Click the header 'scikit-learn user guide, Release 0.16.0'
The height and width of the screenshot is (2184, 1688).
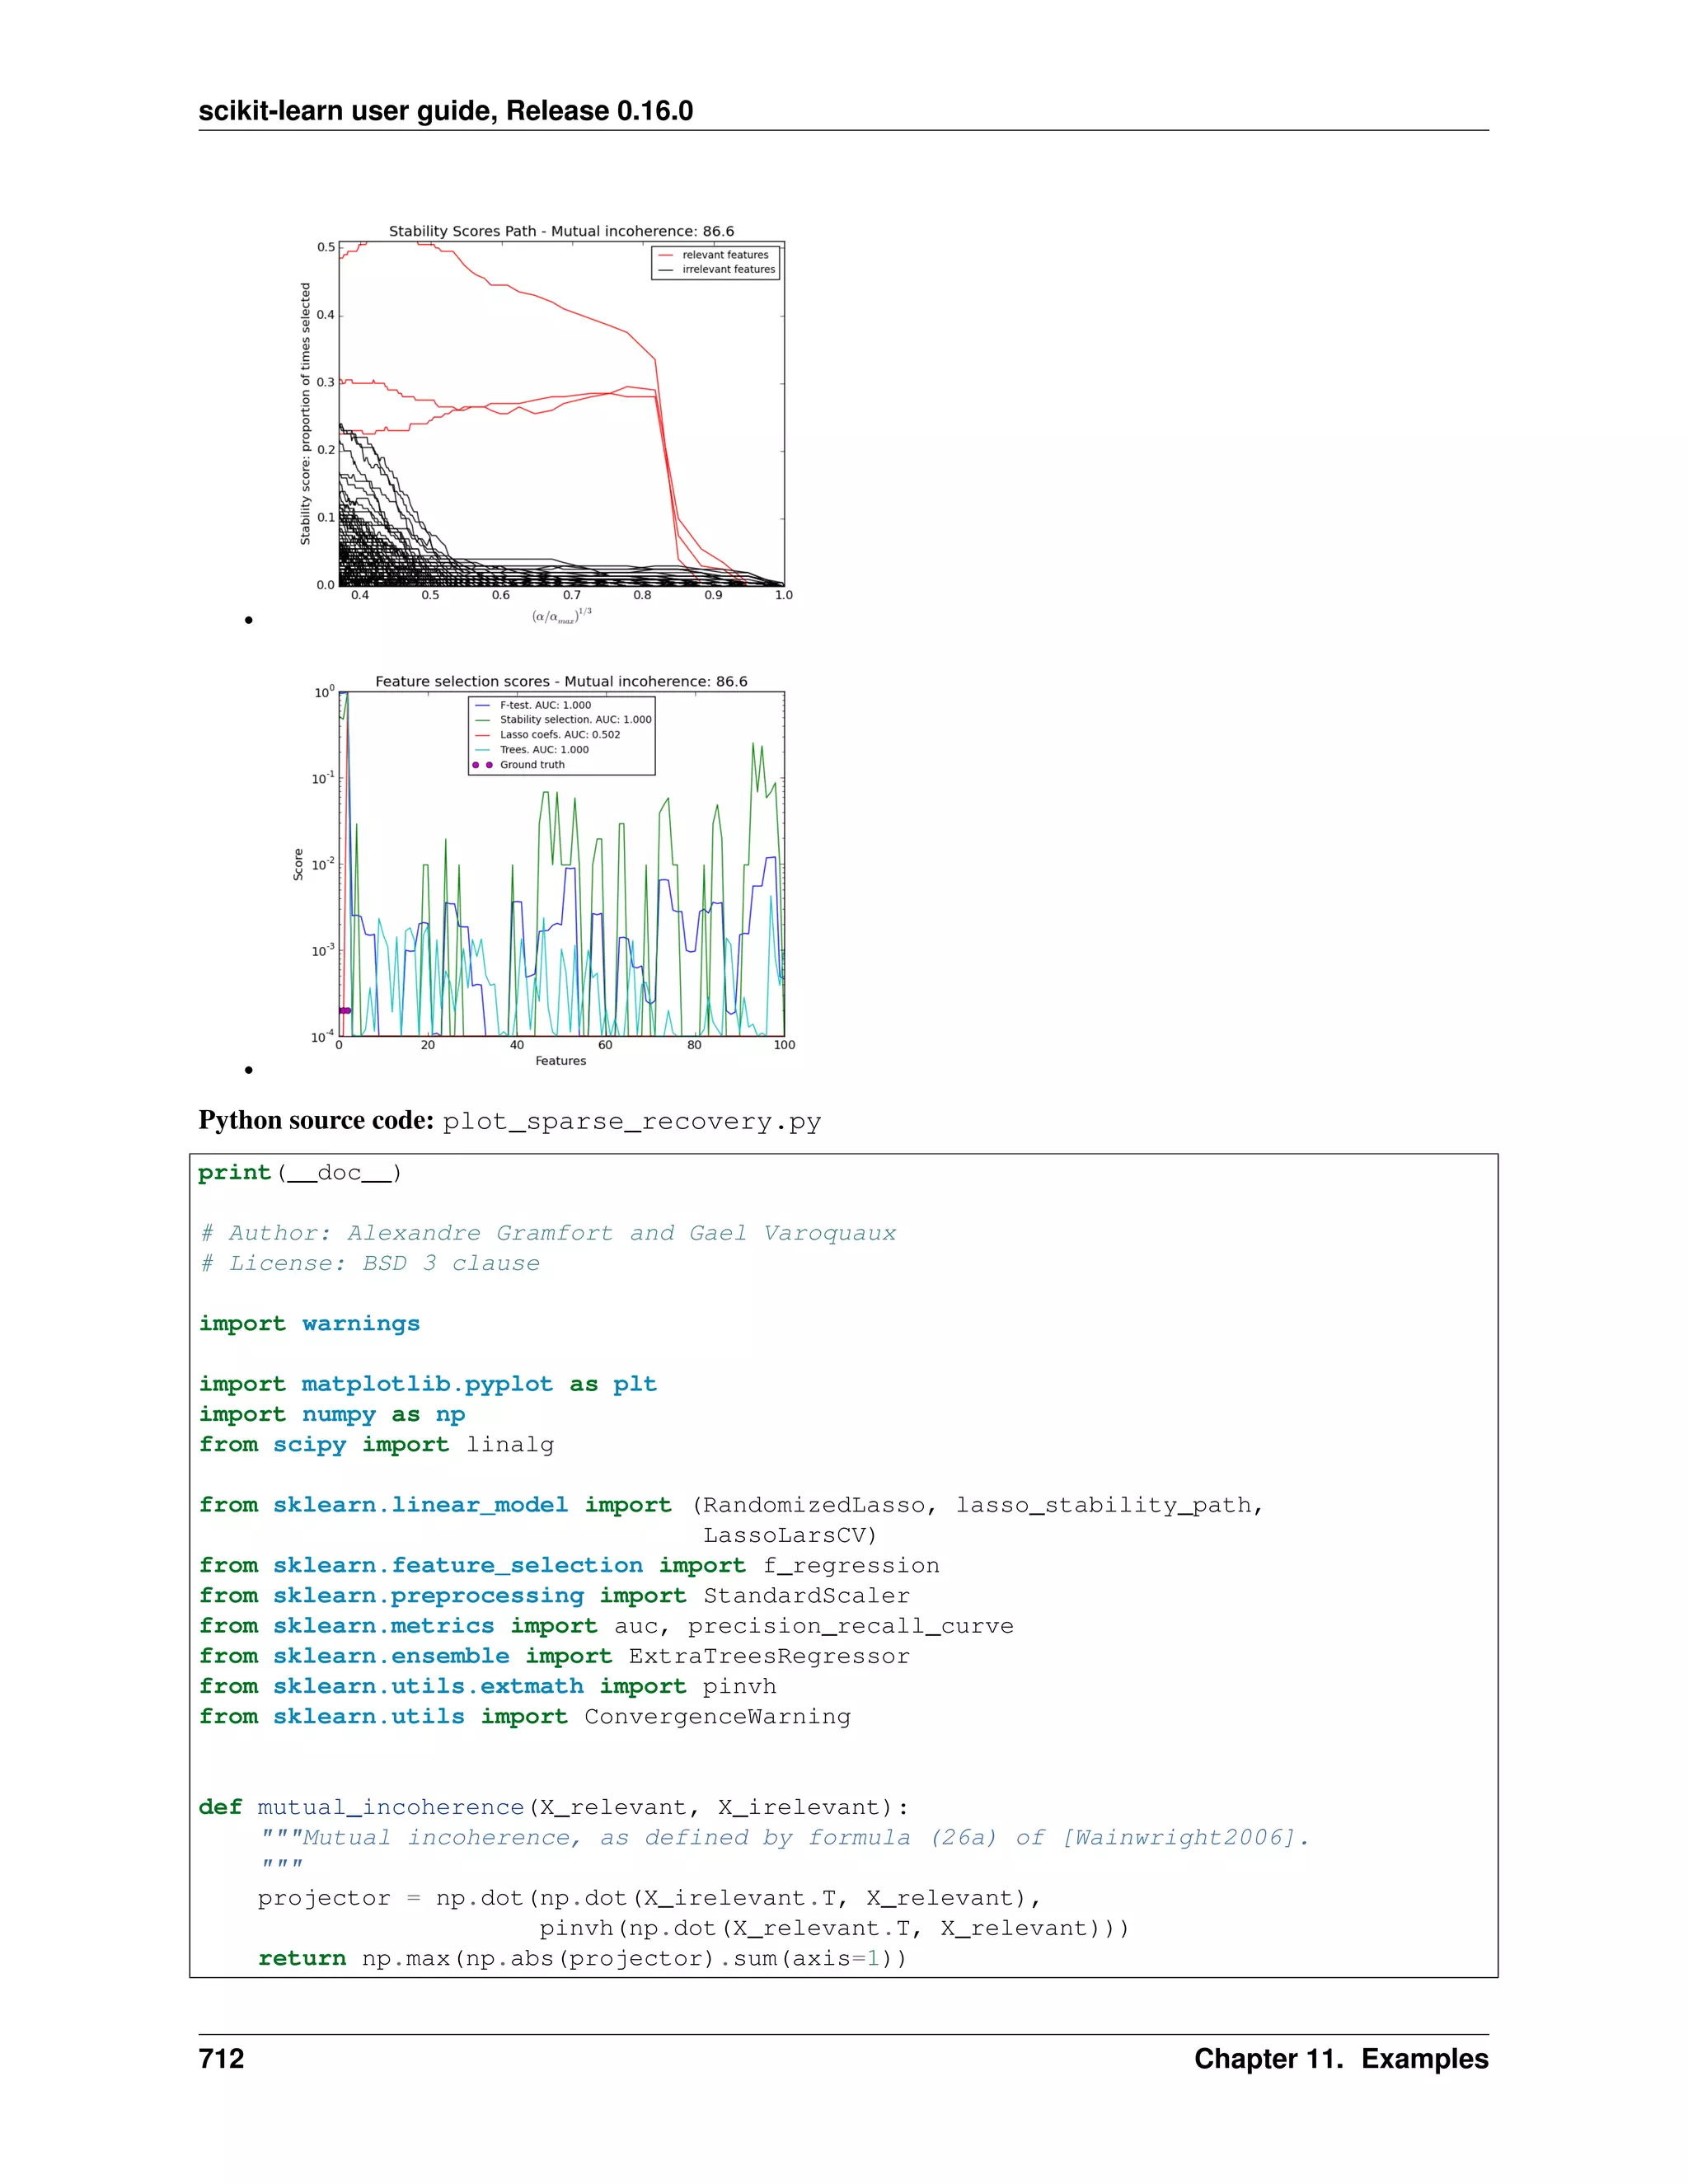click(x=446, y=111)
